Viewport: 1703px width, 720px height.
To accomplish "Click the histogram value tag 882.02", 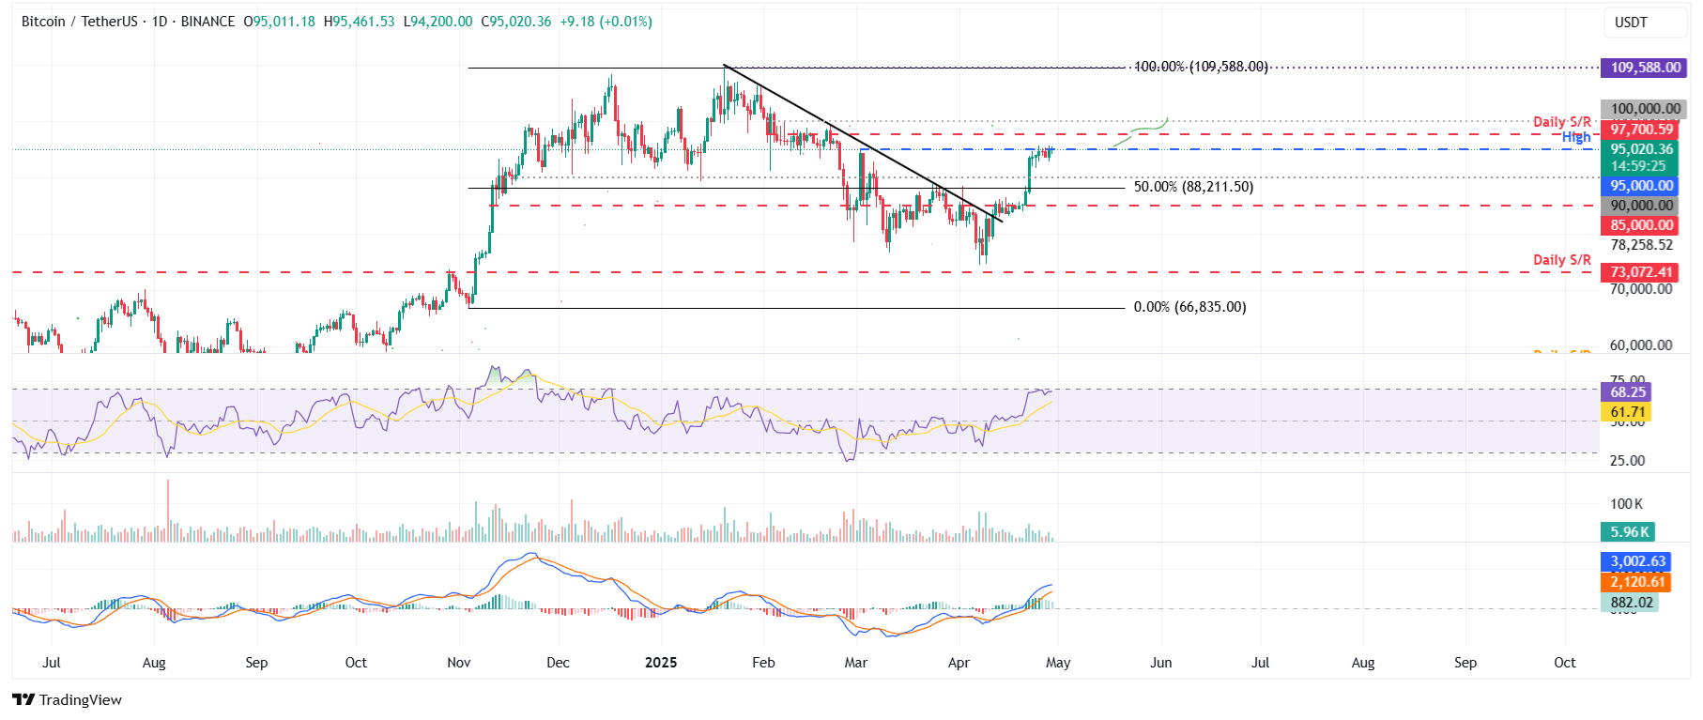I will [x=1630, y=603].
